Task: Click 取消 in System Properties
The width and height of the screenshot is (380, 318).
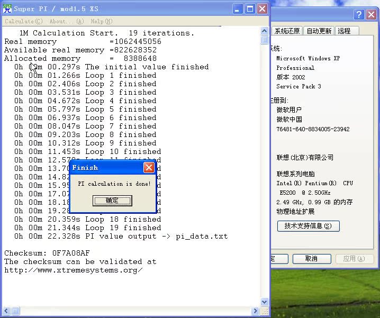Action: 311,259
